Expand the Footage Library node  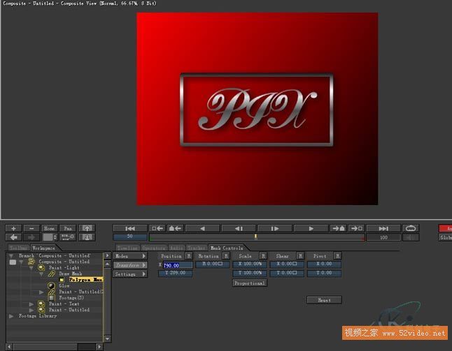pyautogui.click(x=11, y=316)
